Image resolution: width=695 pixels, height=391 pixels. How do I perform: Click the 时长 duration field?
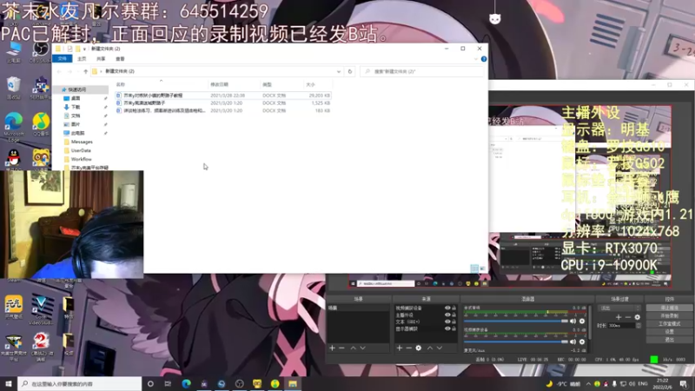click(x=622, y=325)
